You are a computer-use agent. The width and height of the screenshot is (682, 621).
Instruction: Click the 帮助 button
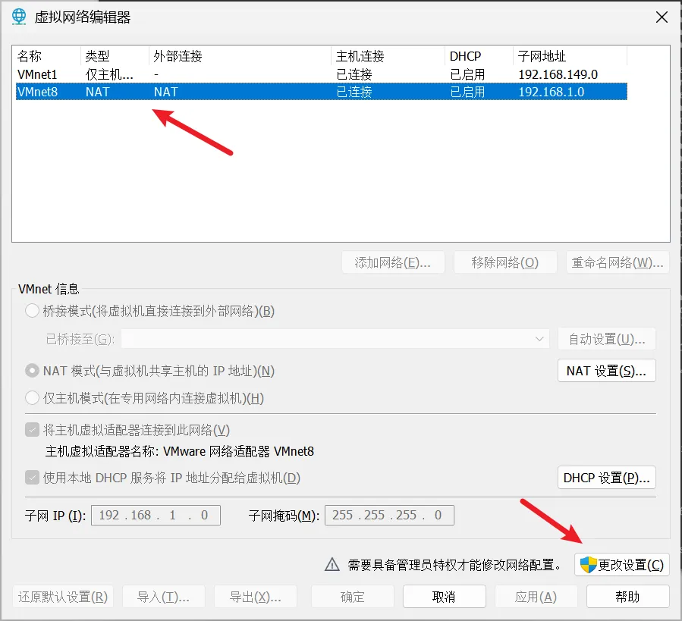(627, 596)
